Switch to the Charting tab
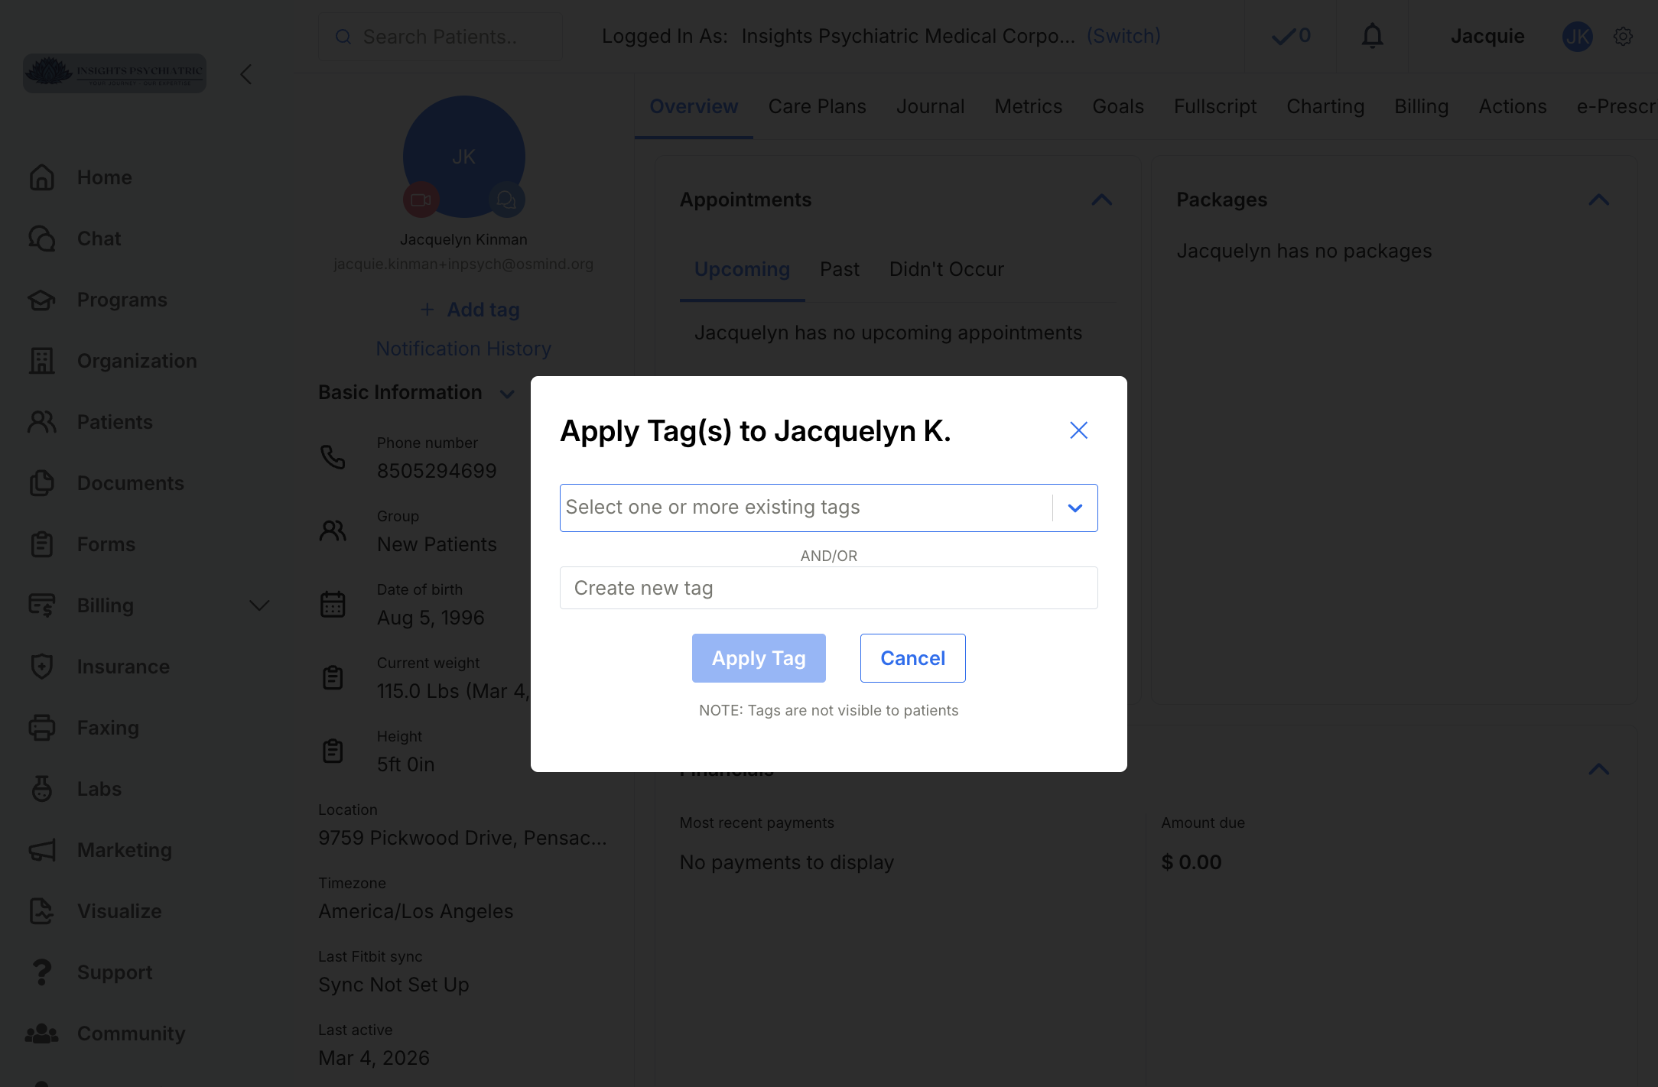This screenshot has width=1658, height=1087. [x=1325, y=106]
